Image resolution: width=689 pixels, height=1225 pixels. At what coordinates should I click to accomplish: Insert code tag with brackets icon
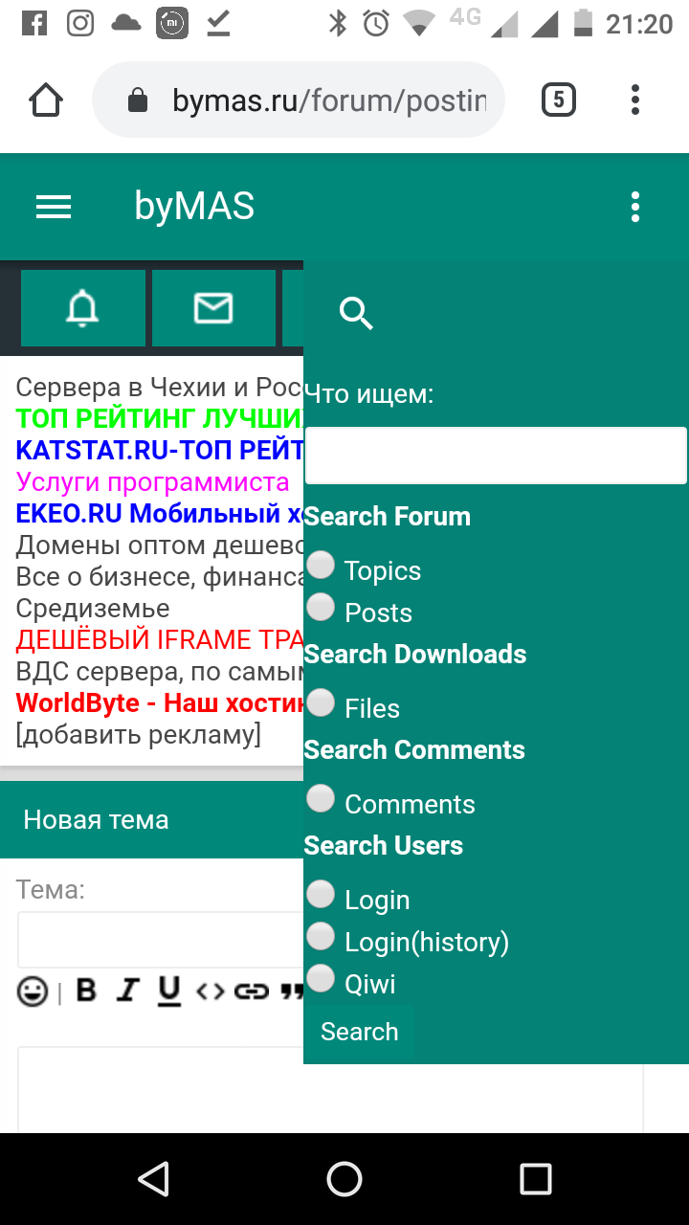(210, 991)
